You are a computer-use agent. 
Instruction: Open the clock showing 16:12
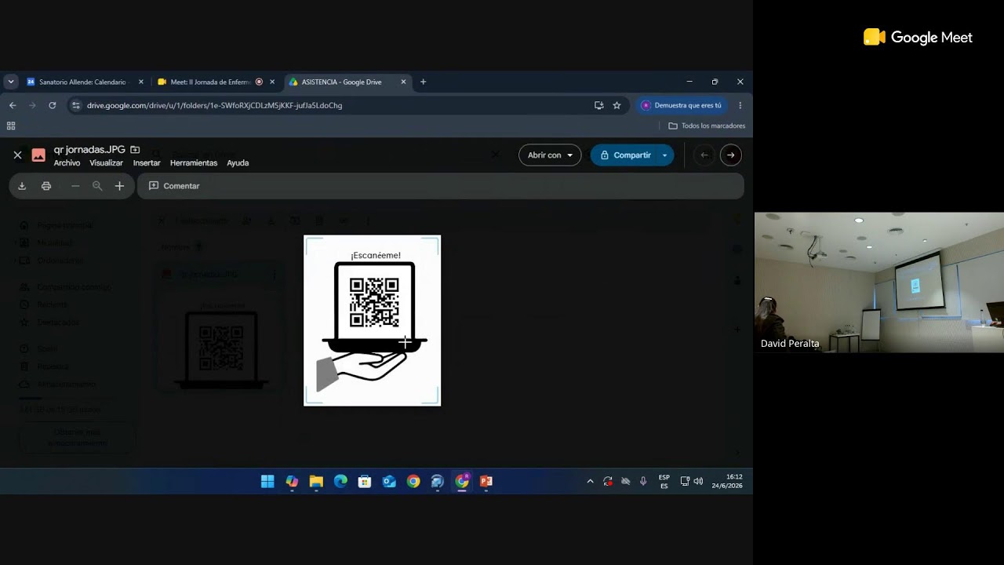[x=727, y=482]
